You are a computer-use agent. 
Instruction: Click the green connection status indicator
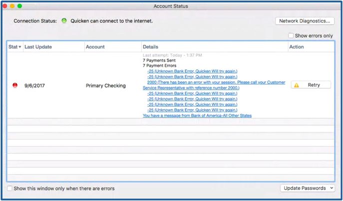[x=64, y=21]
